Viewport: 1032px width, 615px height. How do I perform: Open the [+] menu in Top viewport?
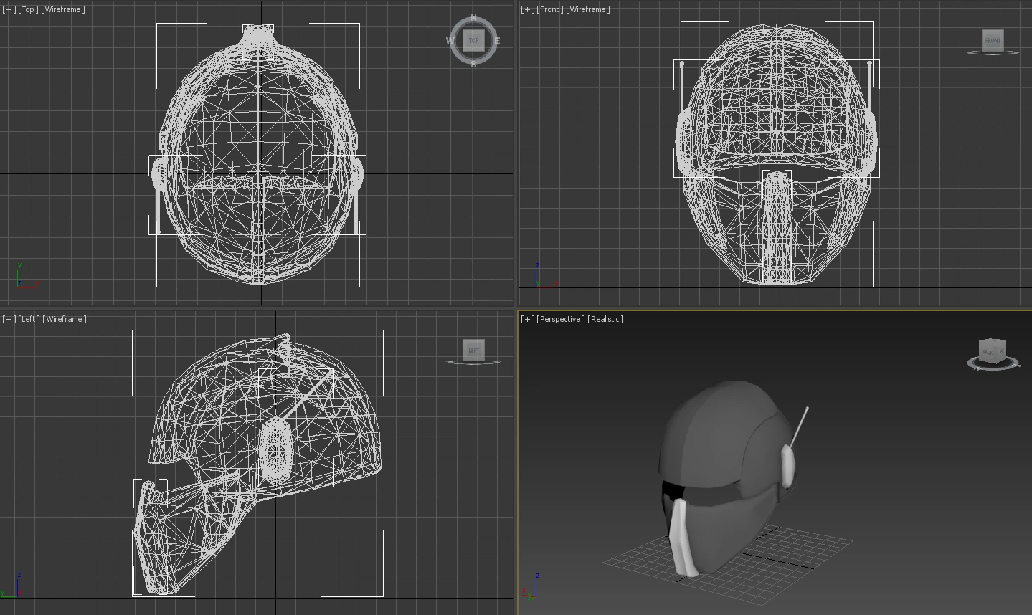pyautogui.click(x=9, y=9)
